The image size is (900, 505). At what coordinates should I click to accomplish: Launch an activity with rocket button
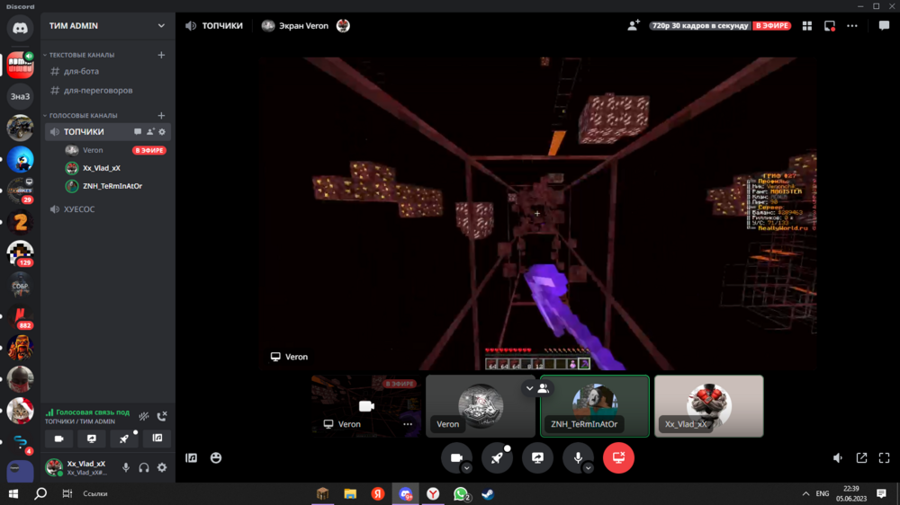[497, 457]
